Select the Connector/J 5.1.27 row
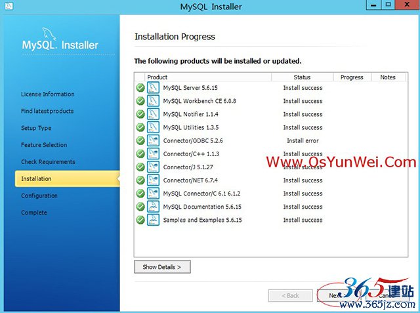 point(271,167)
